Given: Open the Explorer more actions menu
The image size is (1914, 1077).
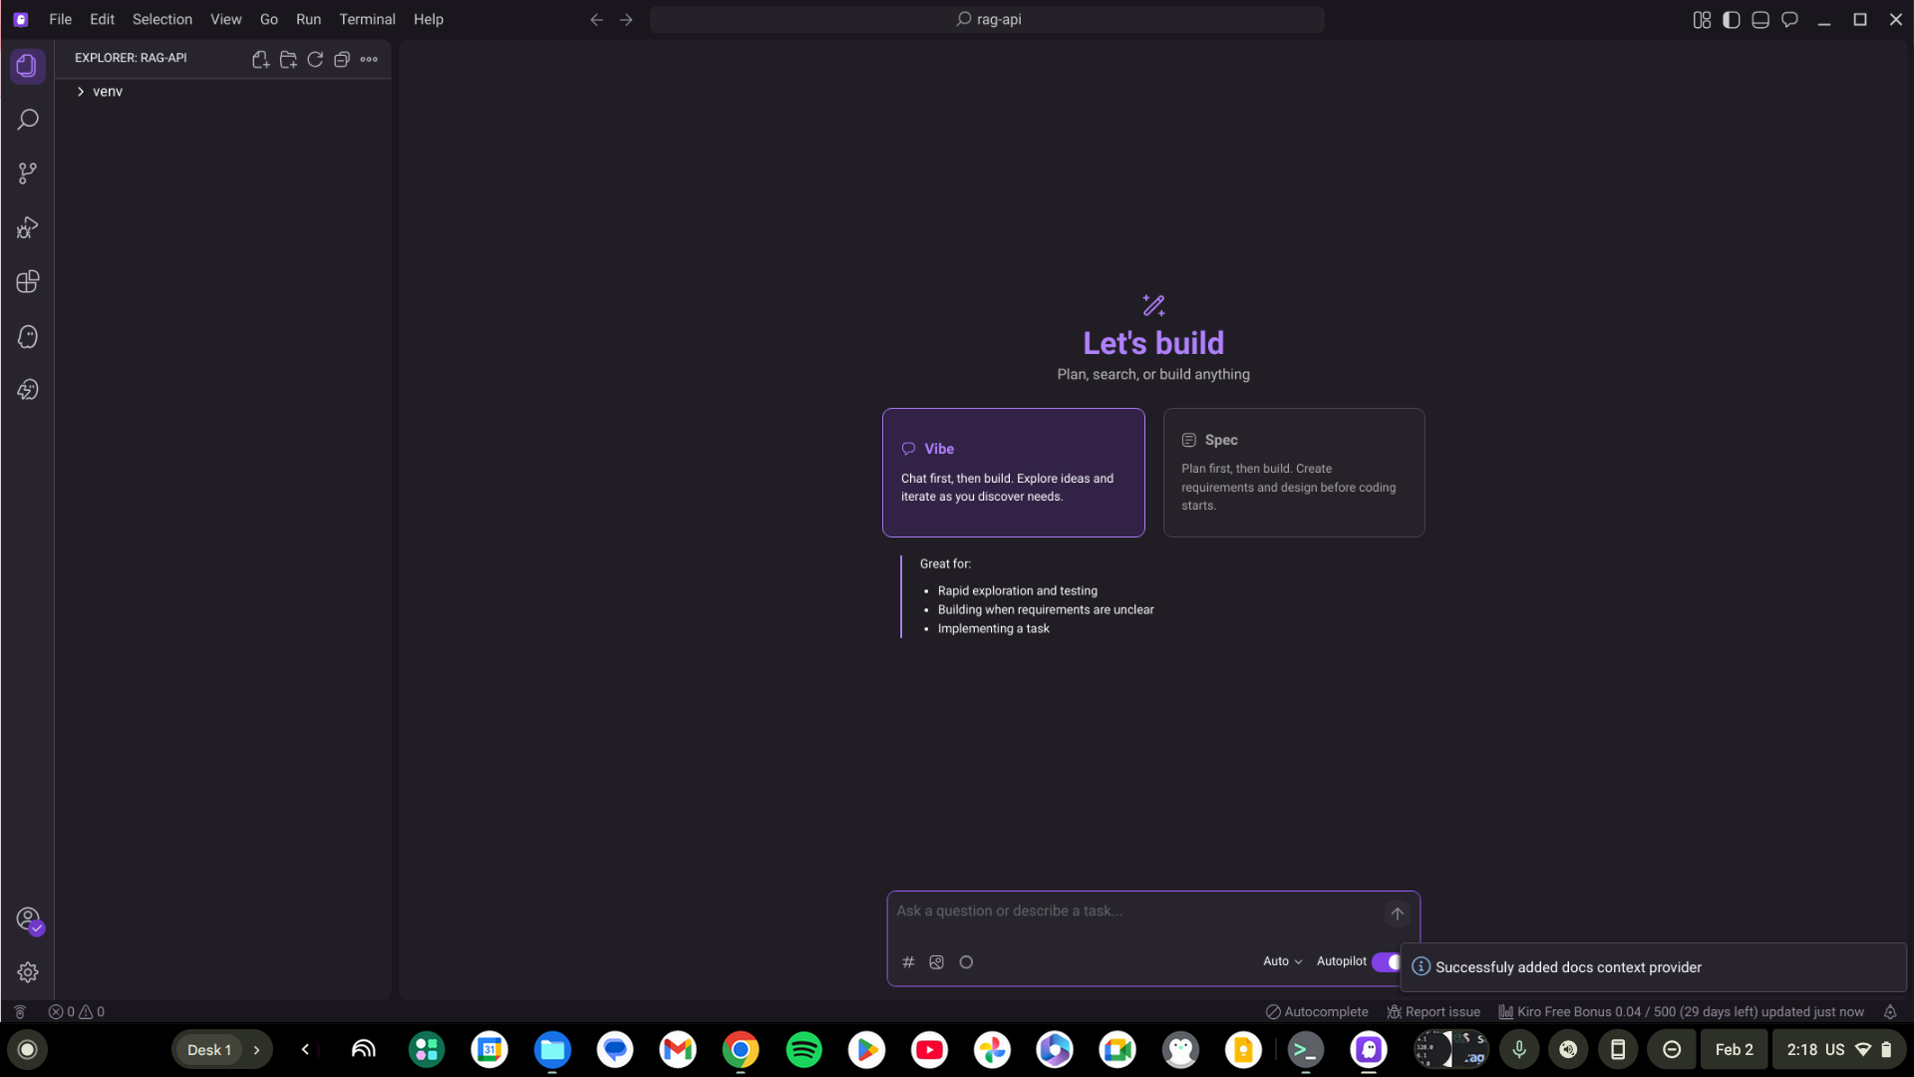Looking at the screenshot, I should click(370, 59).
